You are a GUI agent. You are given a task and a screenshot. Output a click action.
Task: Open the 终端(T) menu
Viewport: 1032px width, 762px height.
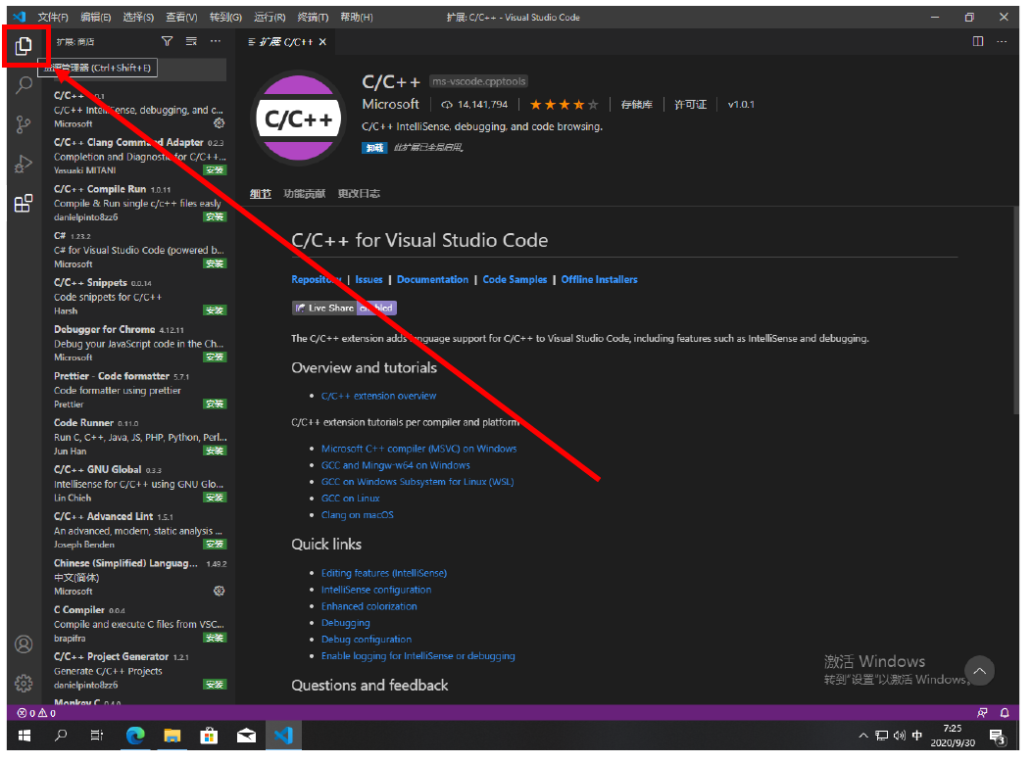313,18
